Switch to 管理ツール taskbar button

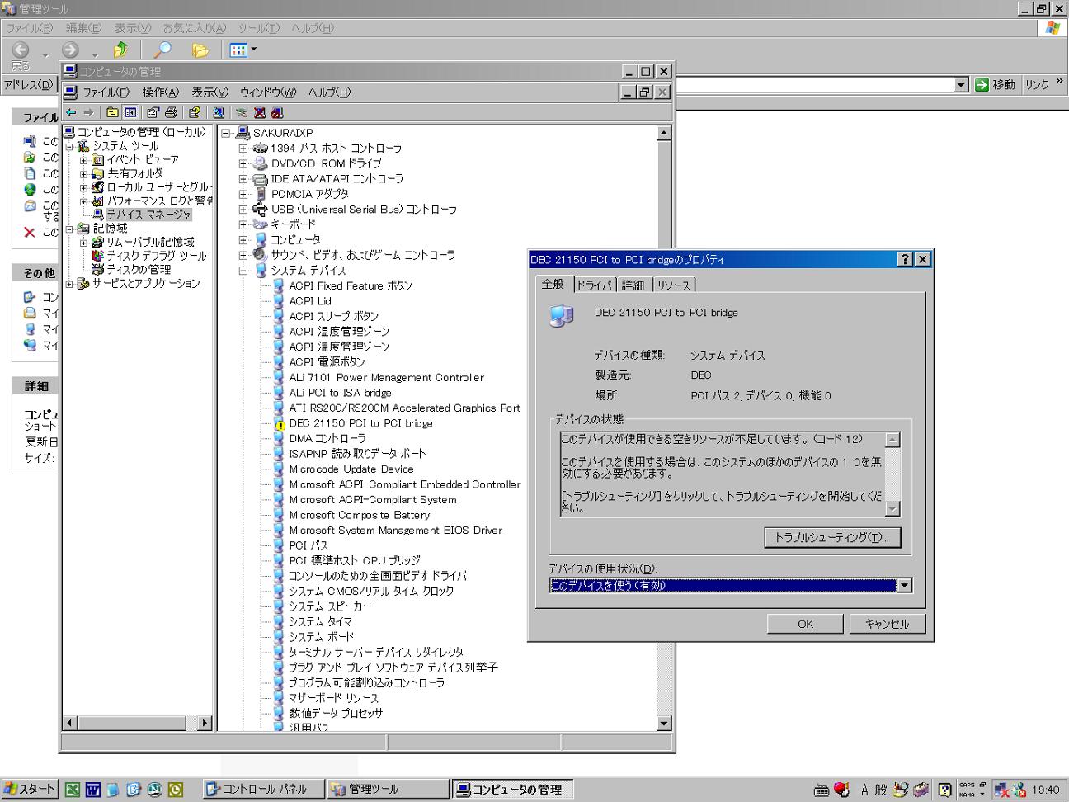[x=388, y=790]
